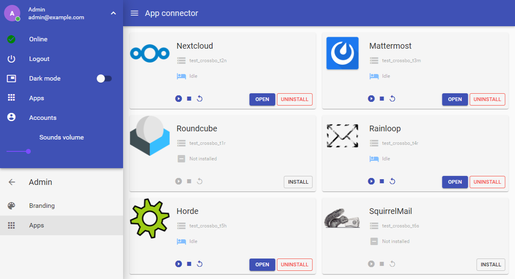The width and height of the screenshot is (515, 279).
Task: Open Nextcloud
Action: (x=262, y=99)
